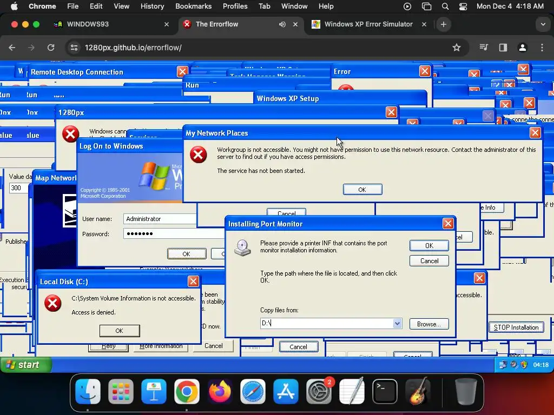Click OK in Log On to Windows

tap(187, 254)
